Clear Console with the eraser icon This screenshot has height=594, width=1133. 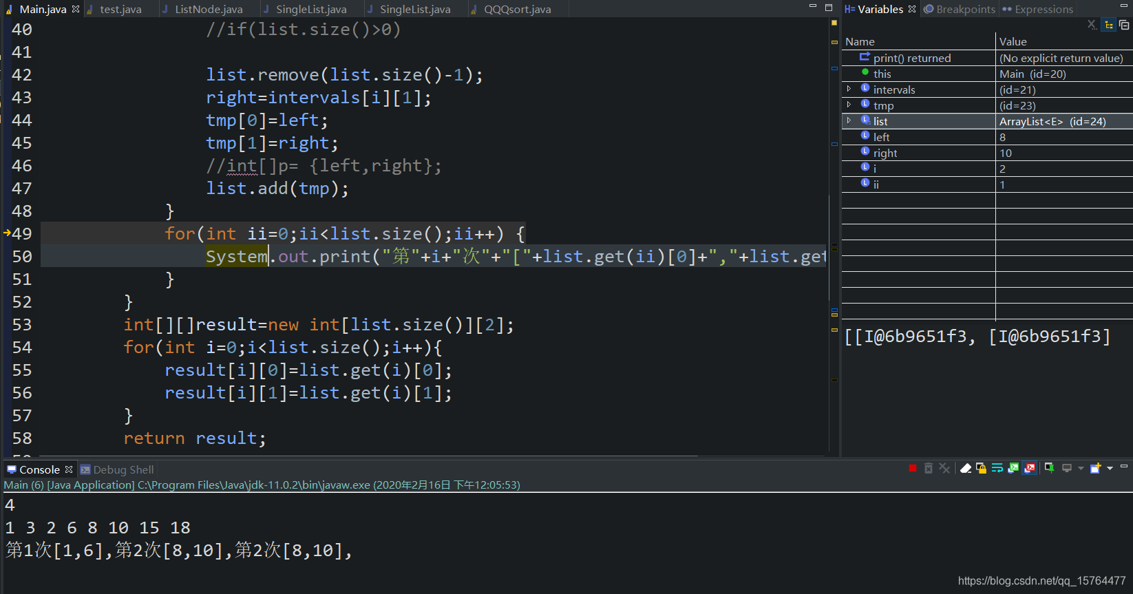(x=966, y=469)
